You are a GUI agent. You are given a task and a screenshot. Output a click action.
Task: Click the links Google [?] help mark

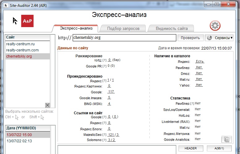(x=105, y=117)
